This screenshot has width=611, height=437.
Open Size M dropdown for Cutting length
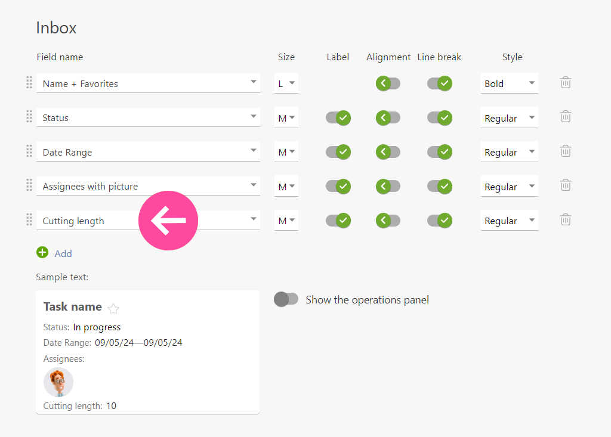coord(286,220)
